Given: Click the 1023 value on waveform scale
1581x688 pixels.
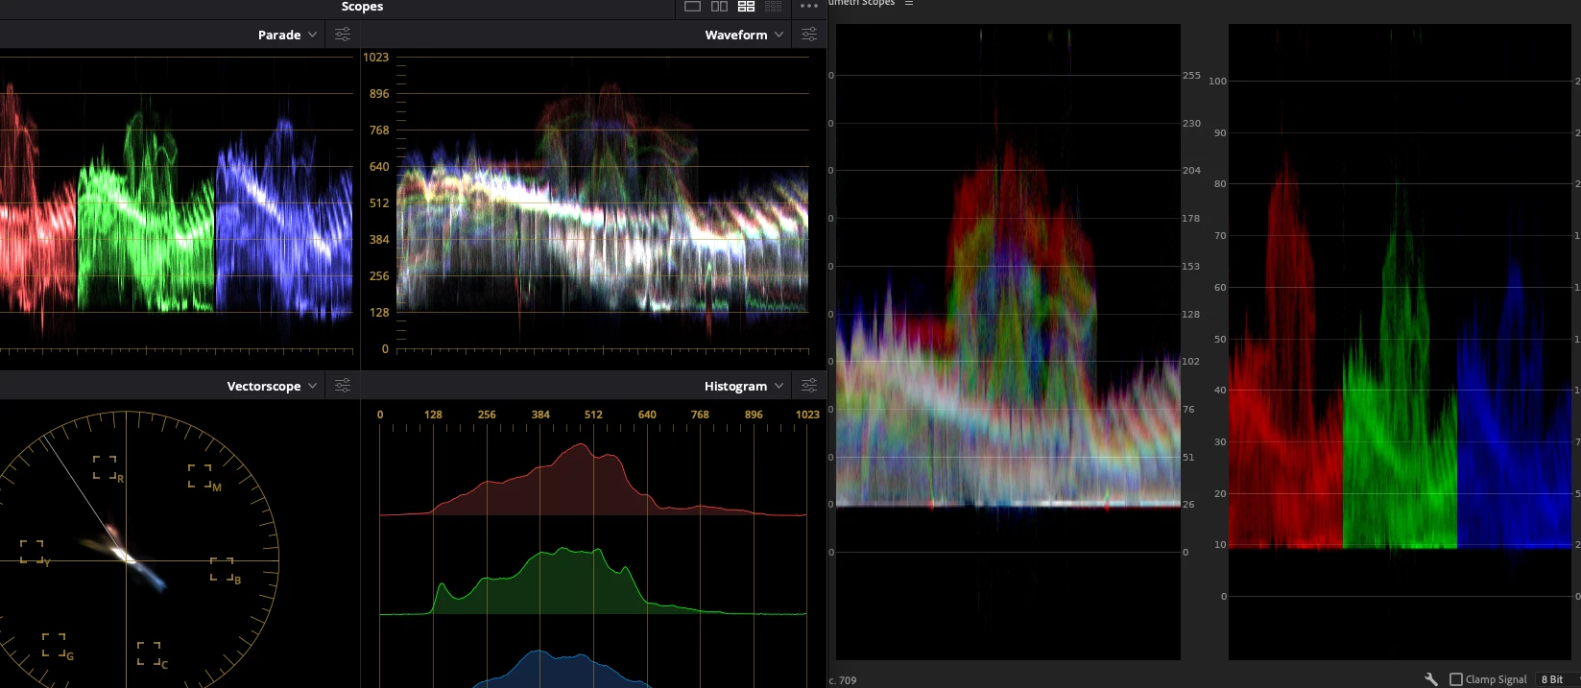Looking at the screenshot, I should tap(375, 58).
